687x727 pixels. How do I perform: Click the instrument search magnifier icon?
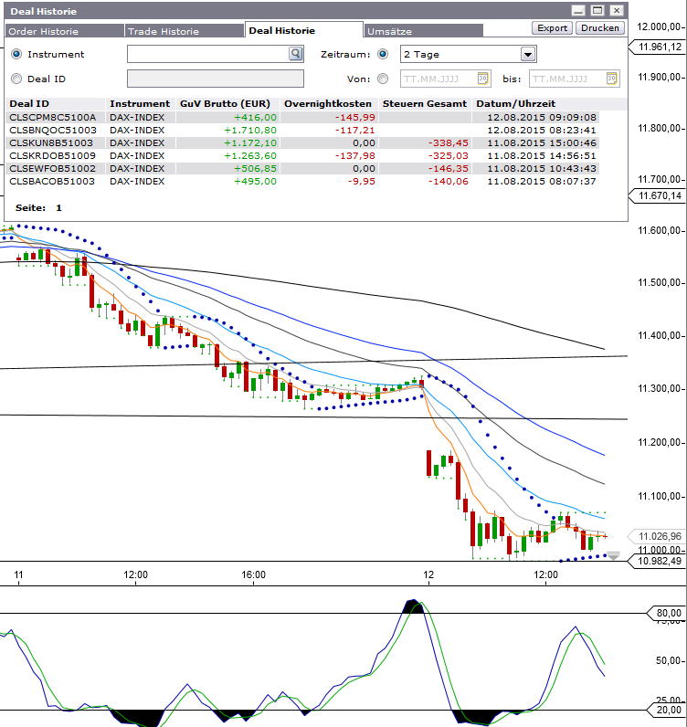[295, 55]
